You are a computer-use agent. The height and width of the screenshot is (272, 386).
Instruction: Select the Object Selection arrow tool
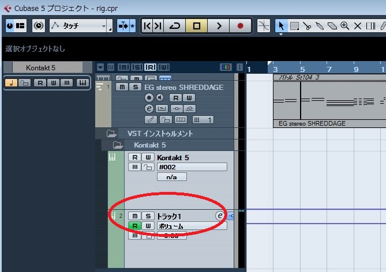click(x=281, y=25)
